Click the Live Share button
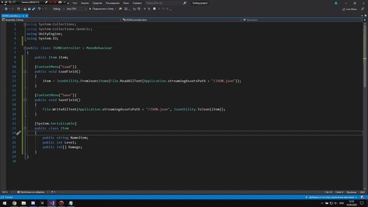The width and height of the screenshot is (368, 207). [x=349, y=9]
